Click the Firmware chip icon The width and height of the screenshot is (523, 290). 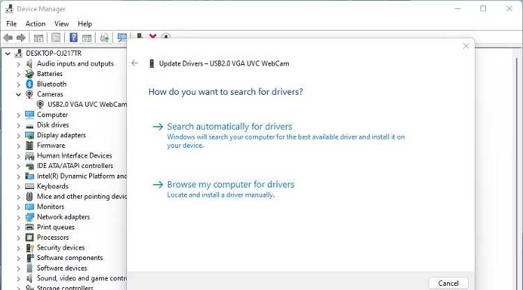tap(29, 145)
